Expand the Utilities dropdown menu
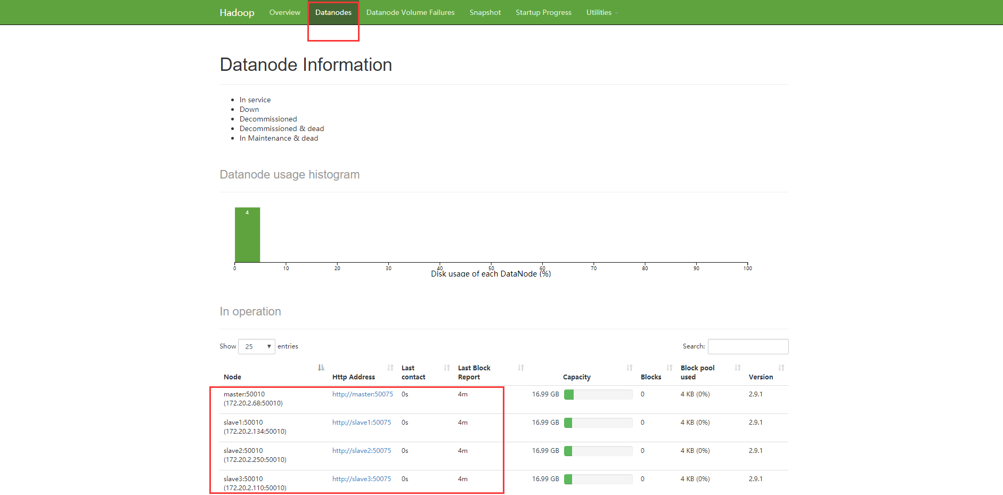This screenshot has width=1003, height=495. click(602, 12)
